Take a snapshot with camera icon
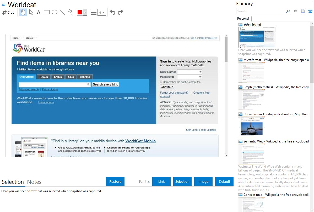This screenshot has width=314, height=212. [296, 11]
